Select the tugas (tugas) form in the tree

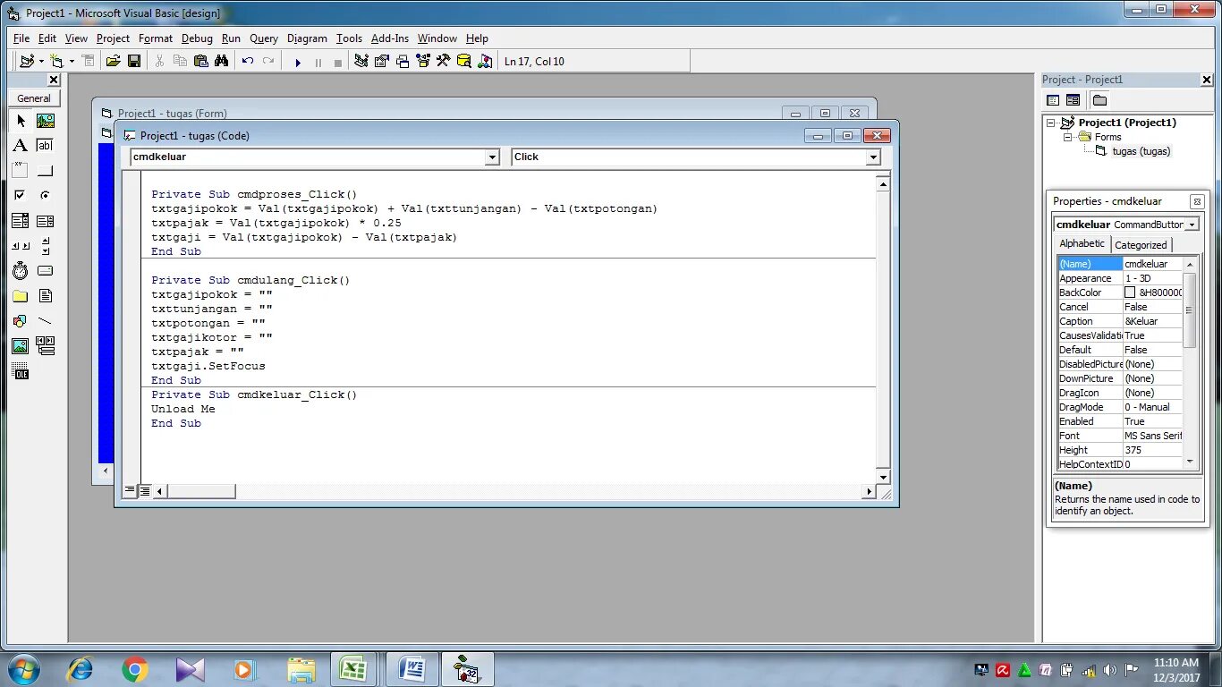point(1141,151)
